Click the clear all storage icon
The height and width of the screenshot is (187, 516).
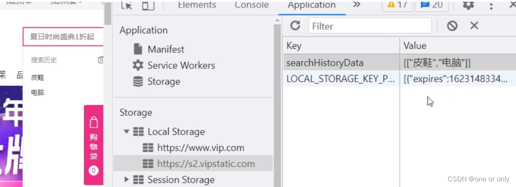point(452,26)
